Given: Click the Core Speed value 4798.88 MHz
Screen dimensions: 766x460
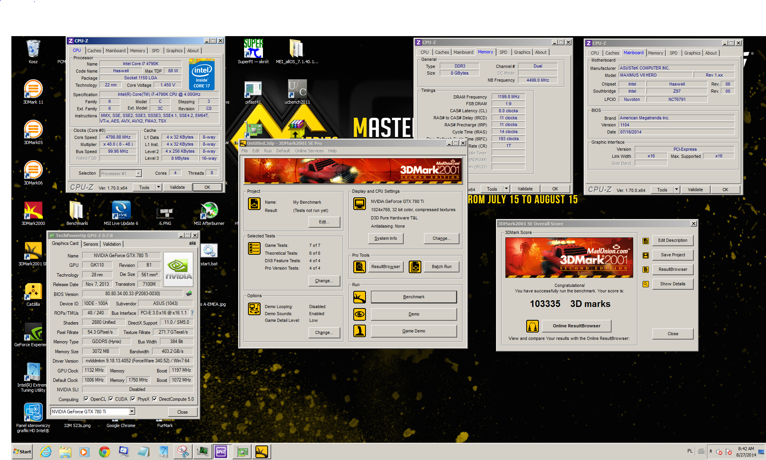Looking at the screenshot, I should tap(118, 137).
